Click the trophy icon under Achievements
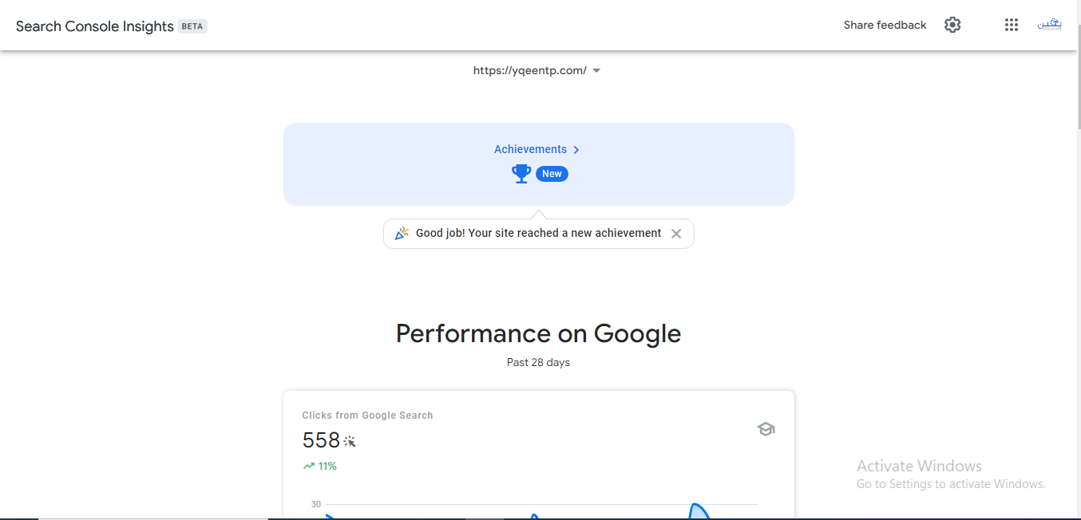Image resolution: width=1081 pixels, height=520 pixels. 521,173
